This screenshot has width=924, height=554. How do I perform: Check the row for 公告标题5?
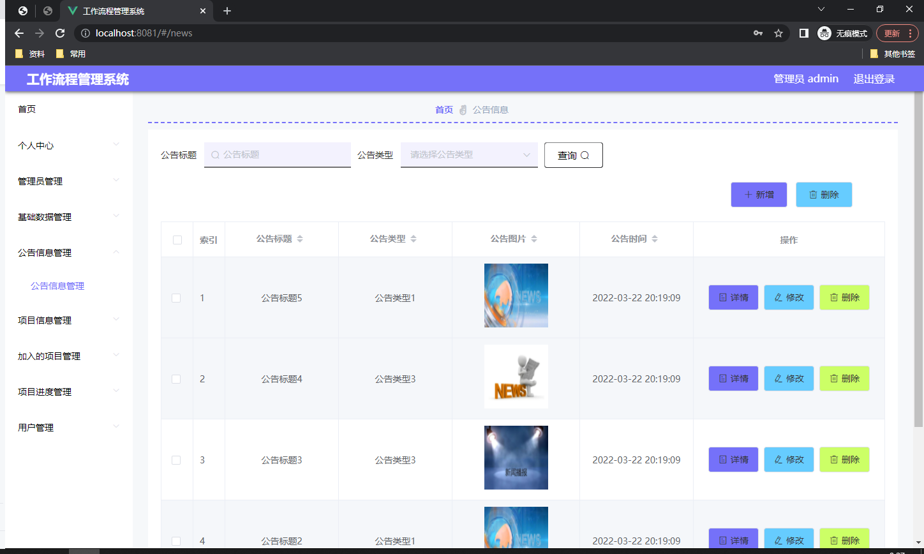(176, 298)
